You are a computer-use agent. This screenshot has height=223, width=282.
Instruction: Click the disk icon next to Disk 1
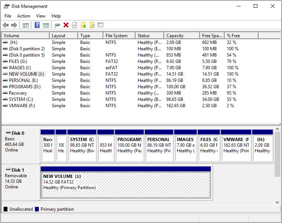(x=8, y=169)
